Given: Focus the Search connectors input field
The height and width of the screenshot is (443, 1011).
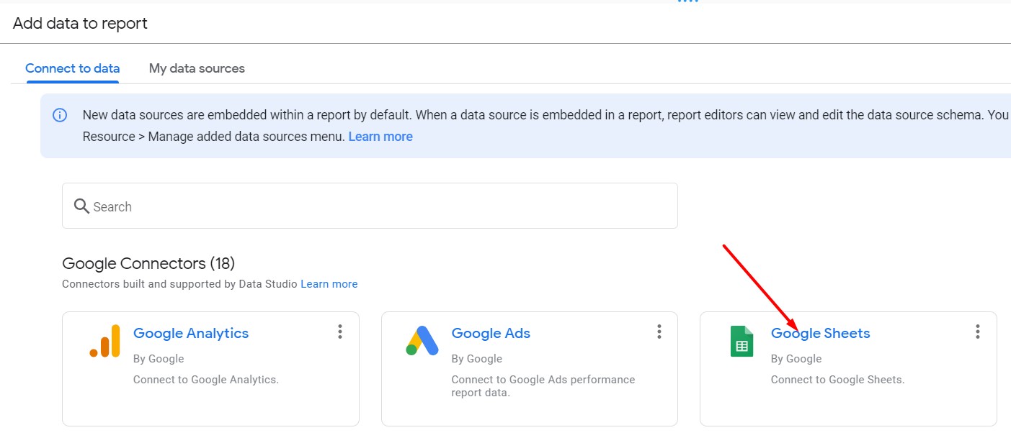Looking at the screenshot, I should pyautogui.click(x=382, y=206).
